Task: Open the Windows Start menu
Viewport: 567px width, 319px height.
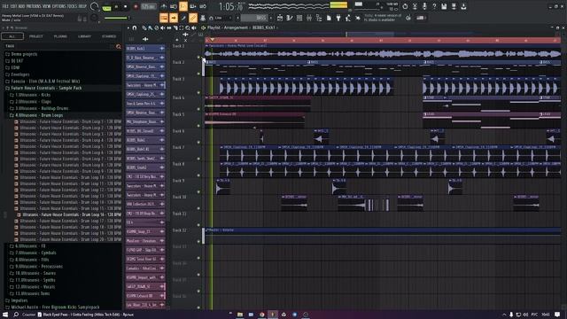Action: tap(5, 315)
